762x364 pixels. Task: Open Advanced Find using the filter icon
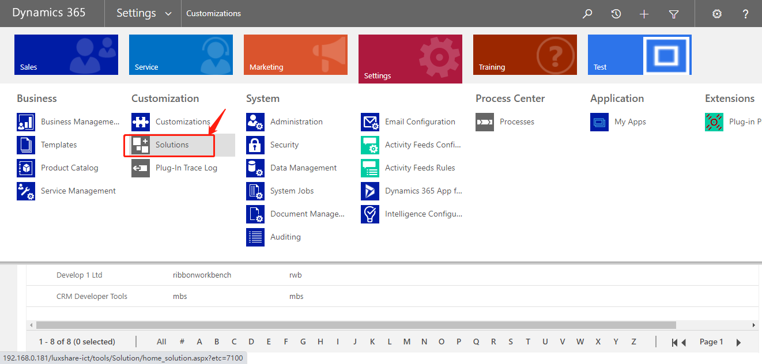[x=673, y=13]
